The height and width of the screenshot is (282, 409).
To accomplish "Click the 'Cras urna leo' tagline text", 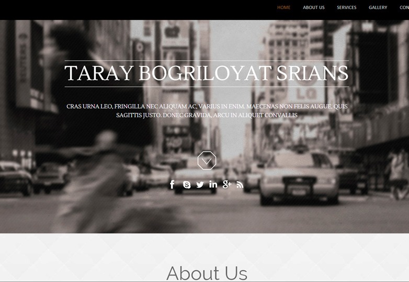I will (207, 111).
